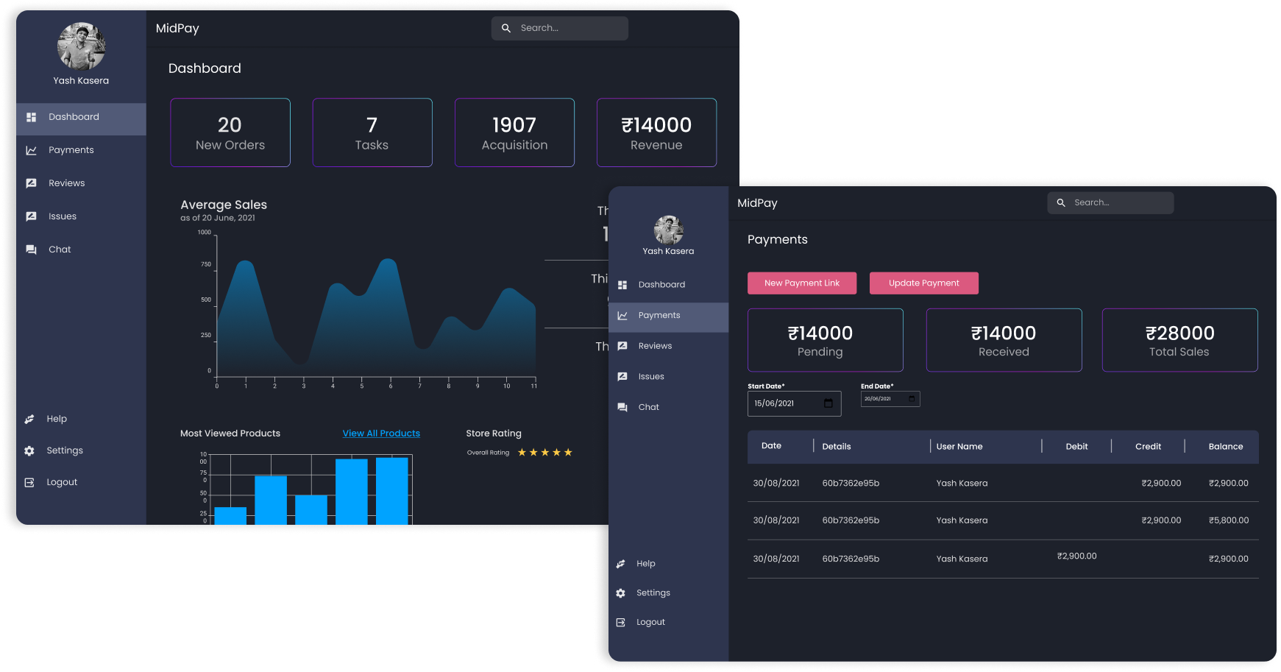Viewport: 1281px width, 672px height.
Task: Open the End Date calendar picker
Action: (912, 399)
